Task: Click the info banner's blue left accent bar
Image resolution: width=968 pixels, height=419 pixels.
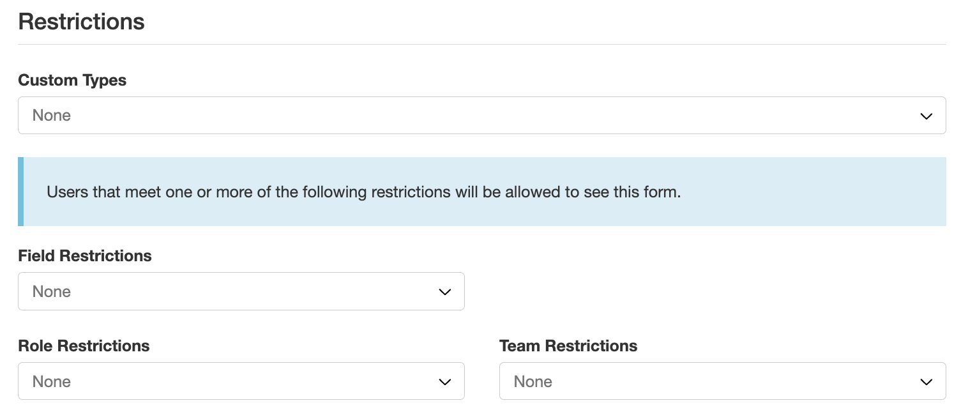Action: click(x=20, y=192)
